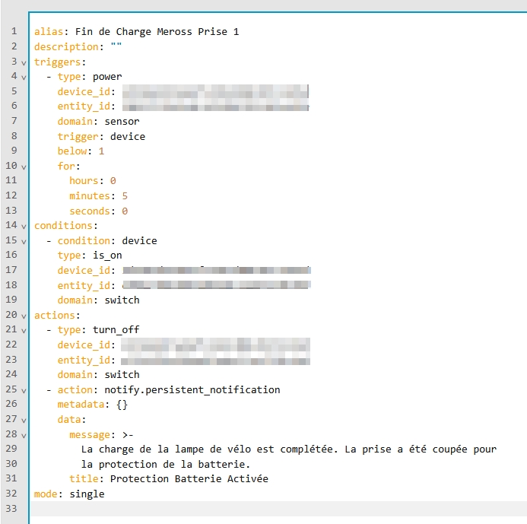Collapse the 'data:' block fold arrow
Screen dimensions: 527x524
[24, 420]
